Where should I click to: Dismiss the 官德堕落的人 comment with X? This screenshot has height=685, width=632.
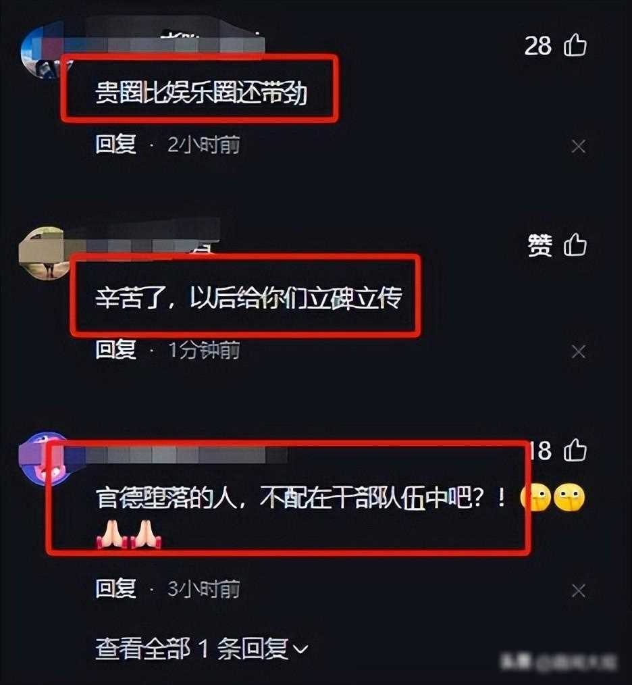(578, 590)
